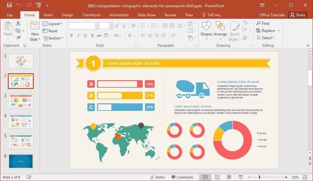Screen dimensions: 313x181
Task: Toggle Bold formatting
Action: point(71,35)
